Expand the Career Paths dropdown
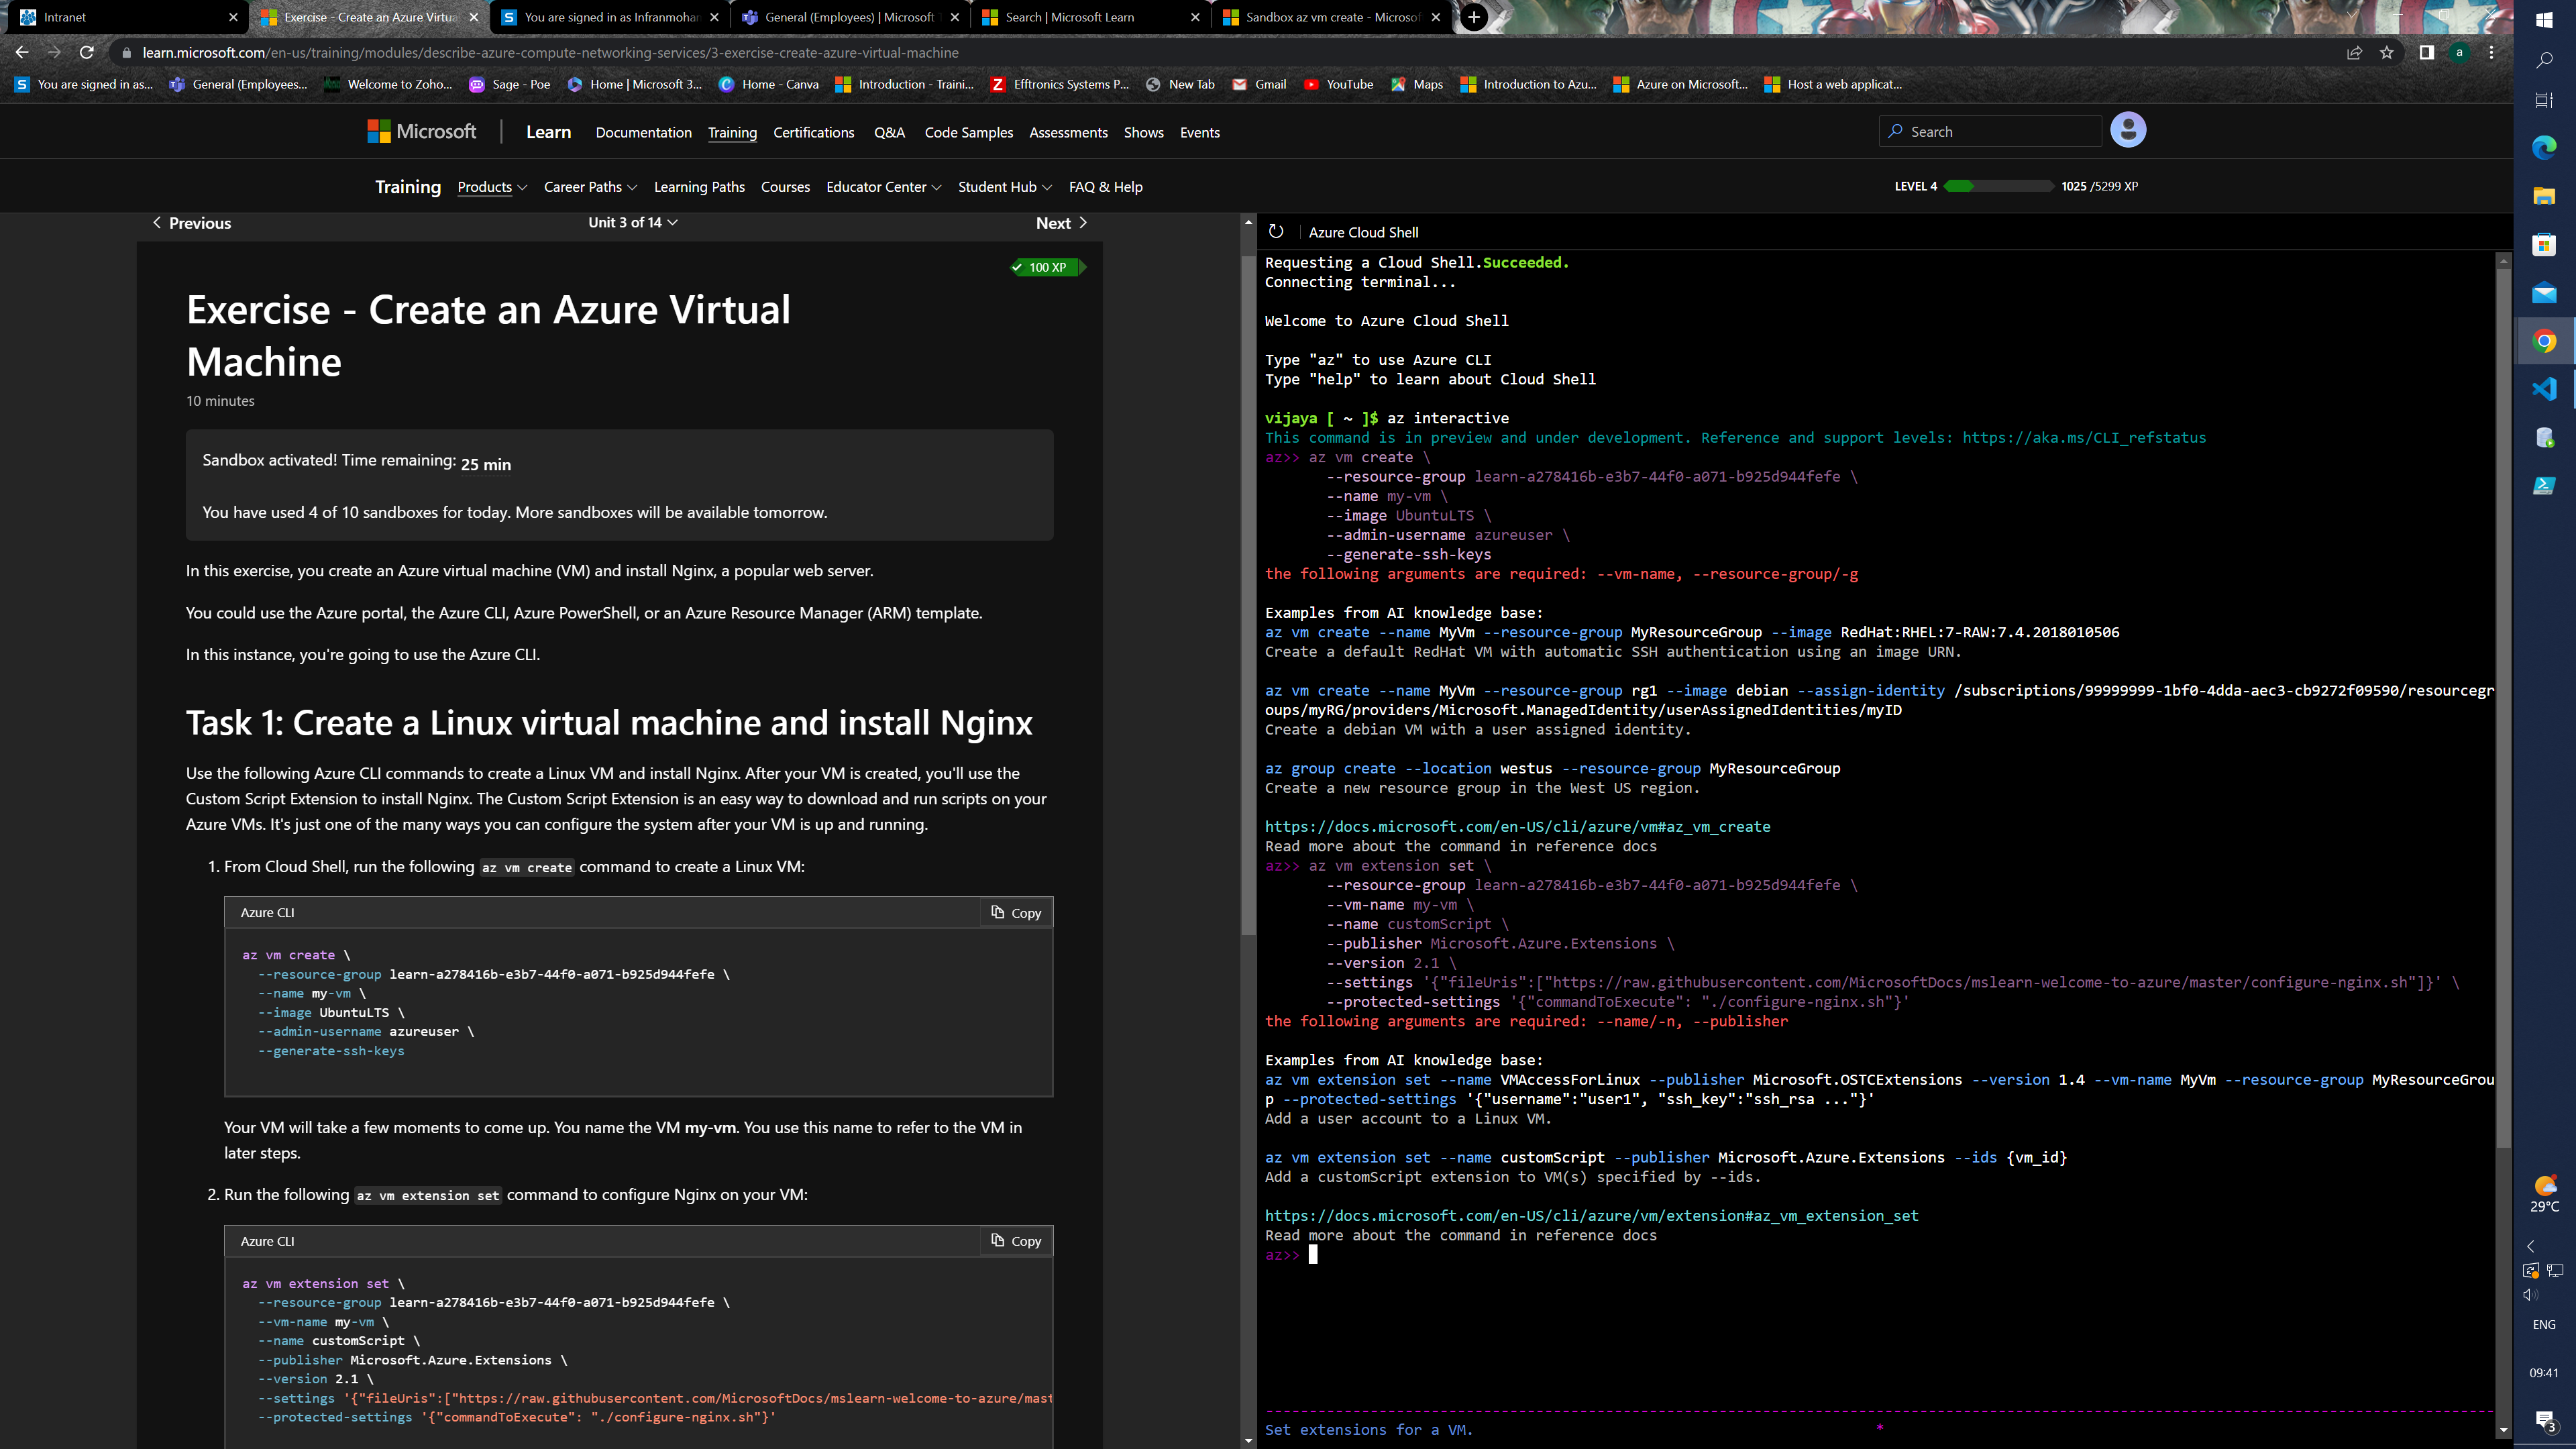2576x1449 pixels. [x=590, y=187]
